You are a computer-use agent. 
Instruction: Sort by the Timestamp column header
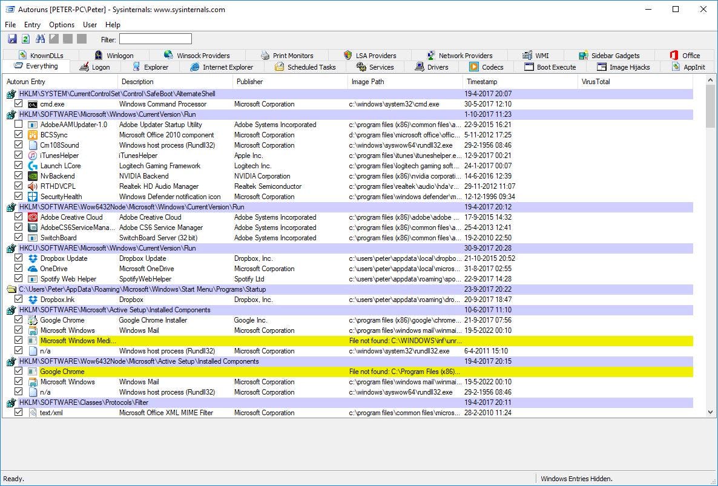pyautogui.click(x=481, y=82)
